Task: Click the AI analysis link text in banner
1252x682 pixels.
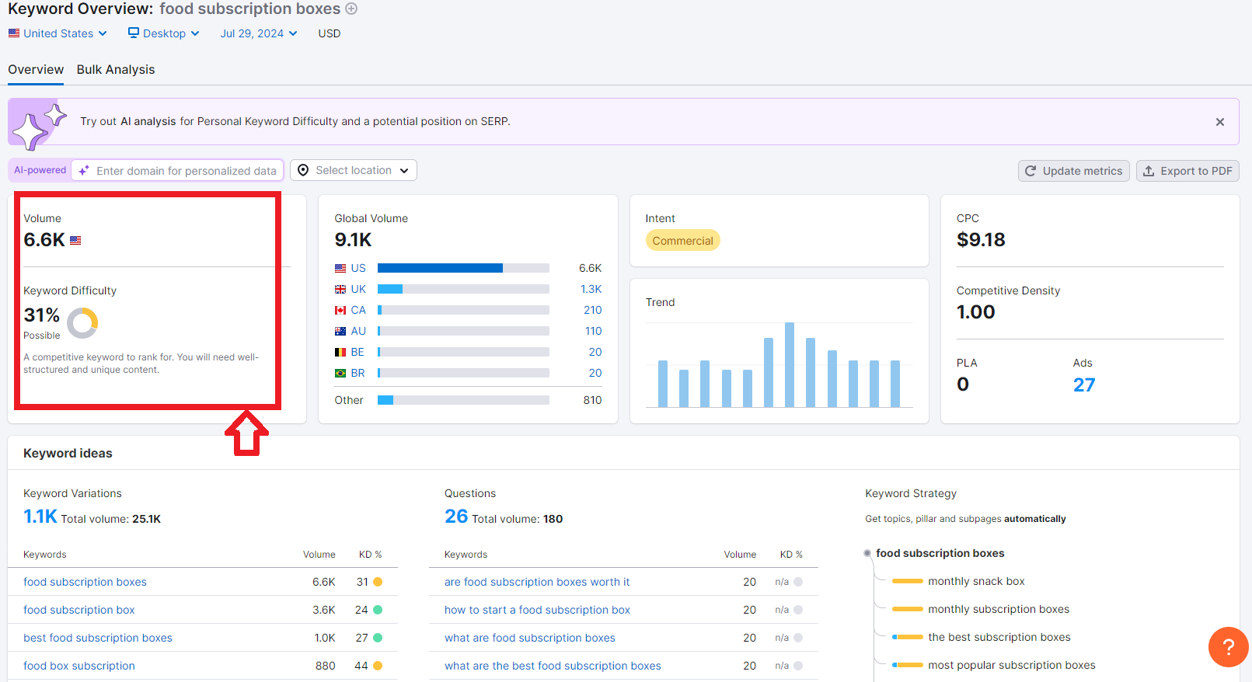Action: coord(148,121)
